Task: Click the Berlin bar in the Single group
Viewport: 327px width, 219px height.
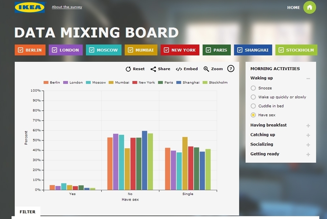Action: point(168,169)
